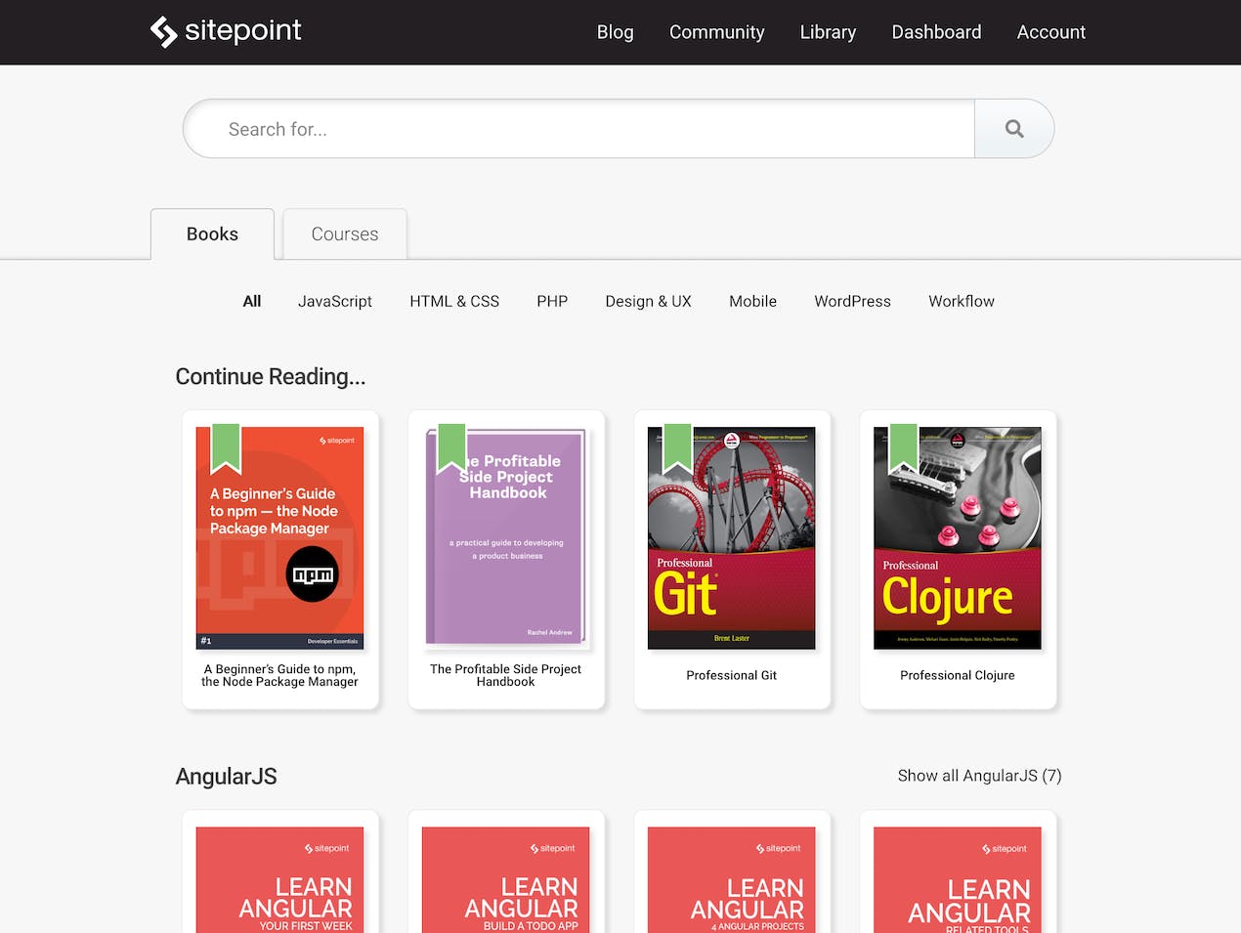Filter books by Workflow
Image resolution: width=1241 pixels, height=933 pixels.
tap(962, 301)
